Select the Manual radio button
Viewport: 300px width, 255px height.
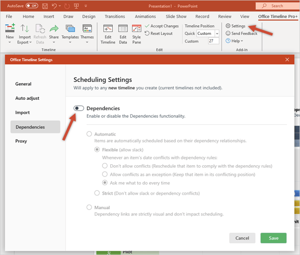89,207
